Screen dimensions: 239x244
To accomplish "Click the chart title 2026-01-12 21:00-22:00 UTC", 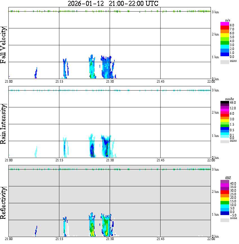I will 113,3.
